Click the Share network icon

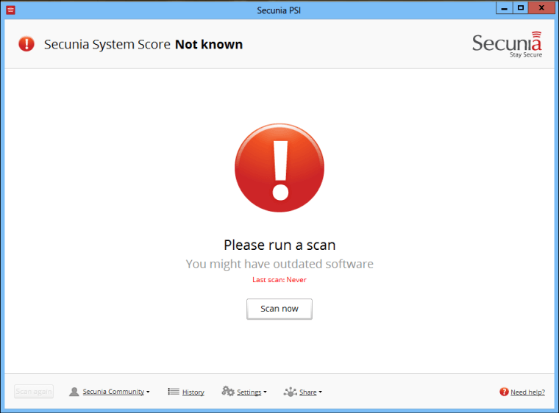point(291,392)
